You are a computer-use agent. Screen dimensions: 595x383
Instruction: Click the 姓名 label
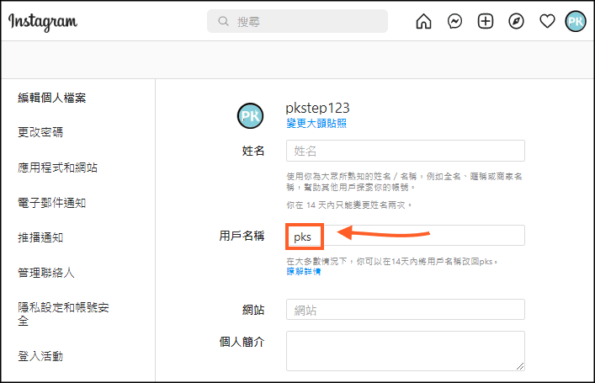(x=253, y=151)
